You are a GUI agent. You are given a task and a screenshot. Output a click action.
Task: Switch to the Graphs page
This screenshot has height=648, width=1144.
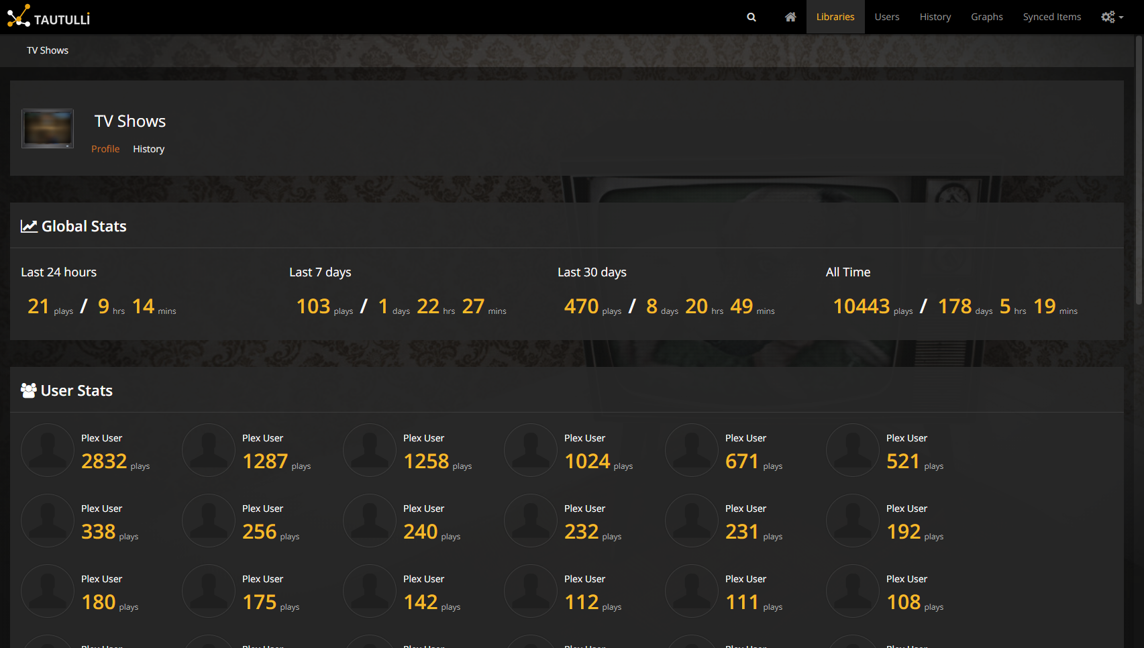coord(986,17)
